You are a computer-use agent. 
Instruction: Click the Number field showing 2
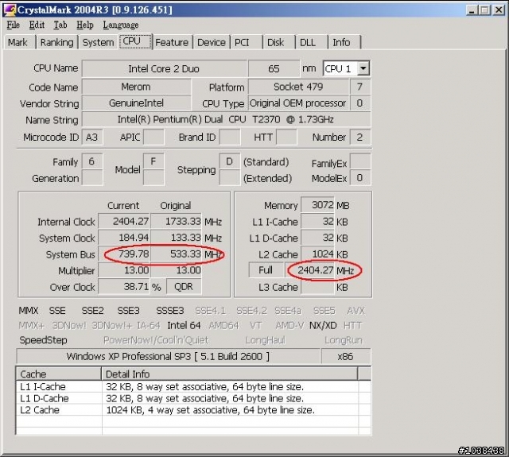pos(360,137)
